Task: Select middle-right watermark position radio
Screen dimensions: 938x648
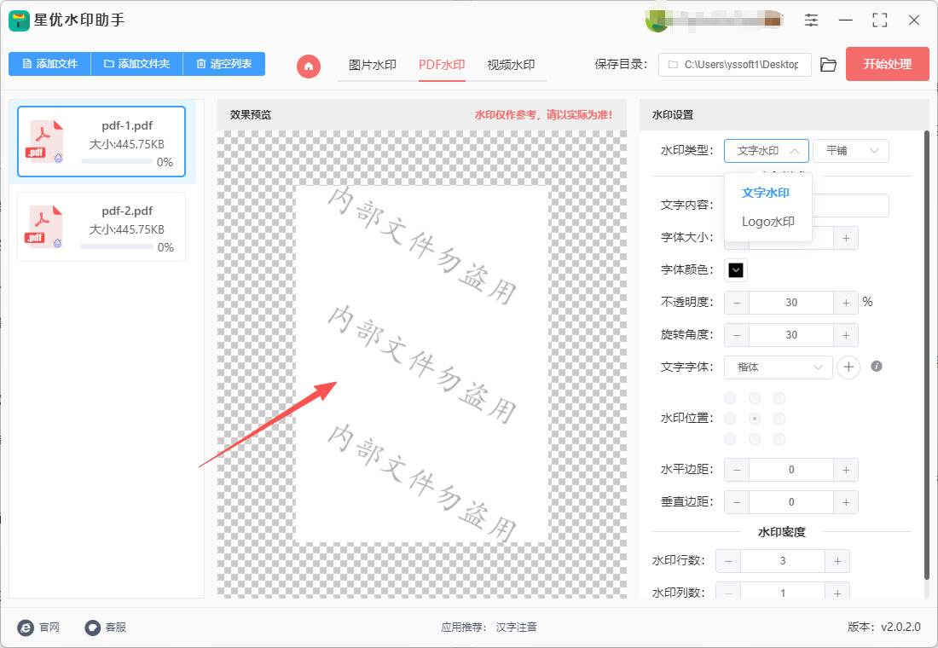Action: click(779, 419)
